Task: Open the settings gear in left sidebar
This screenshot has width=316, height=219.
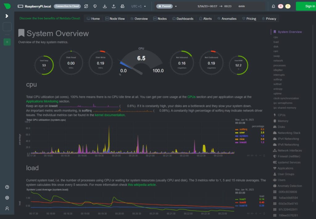Action: coord(7,198)
